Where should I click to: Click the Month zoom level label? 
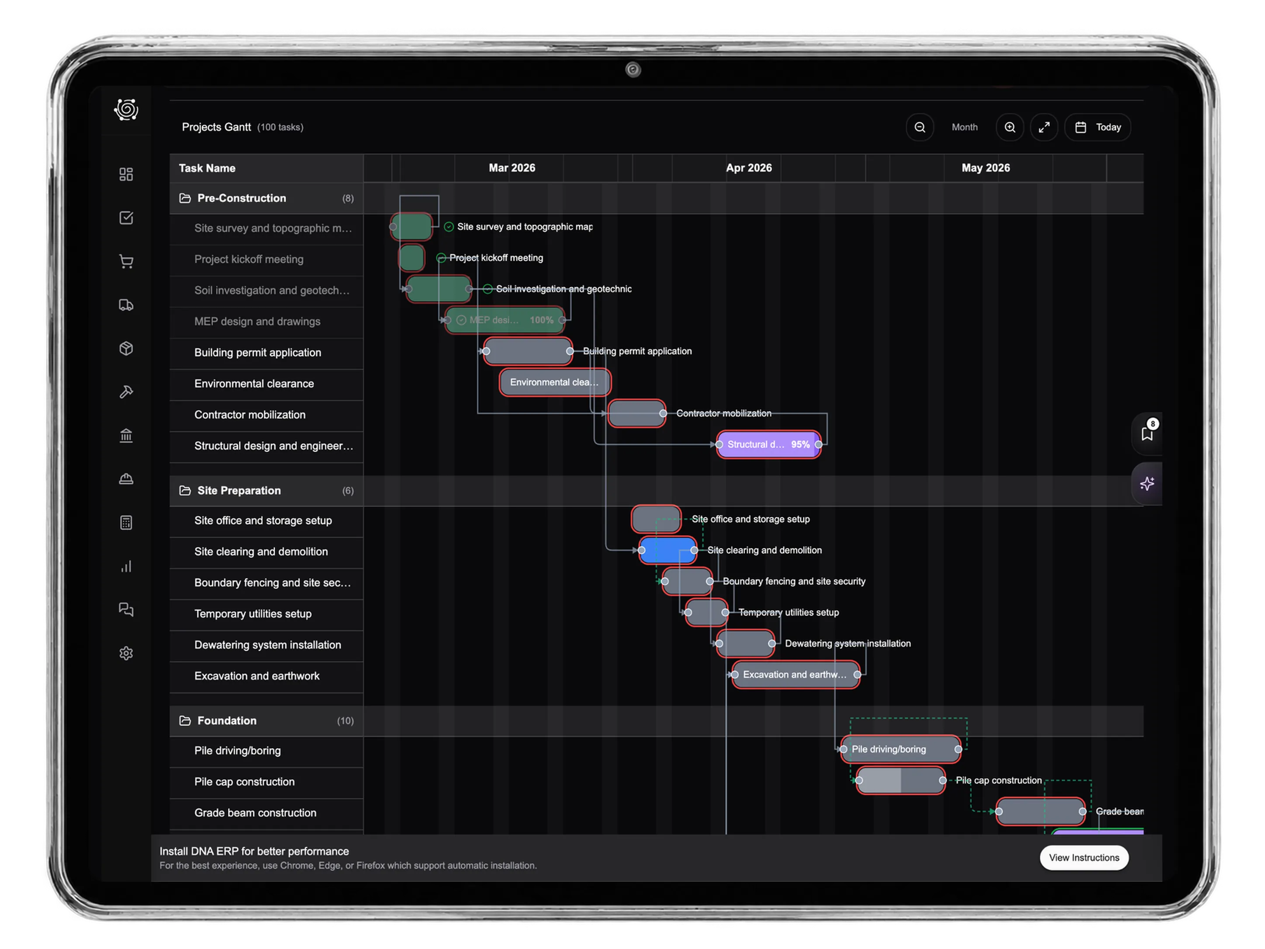pyautogui.click(x=964, y=127)
